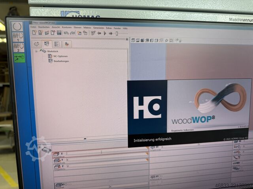Switch to the contour drawing tab
Viewport: 253px width, 189px height.
36,44
